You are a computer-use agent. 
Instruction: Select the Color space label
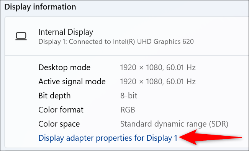click(x=59, y=124)
